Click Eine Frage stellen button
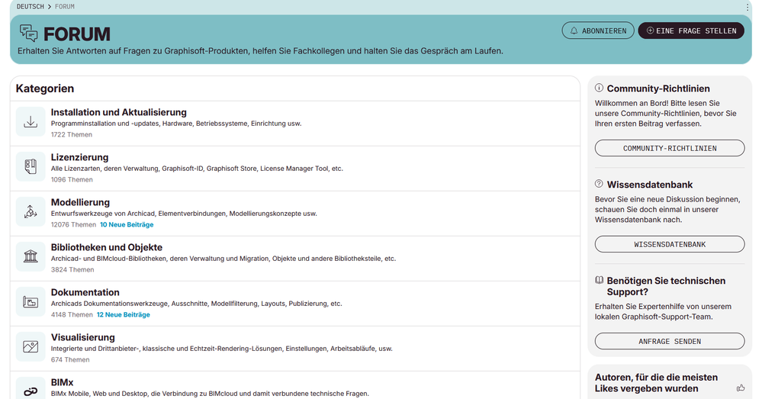 click(x=691, y=31)
